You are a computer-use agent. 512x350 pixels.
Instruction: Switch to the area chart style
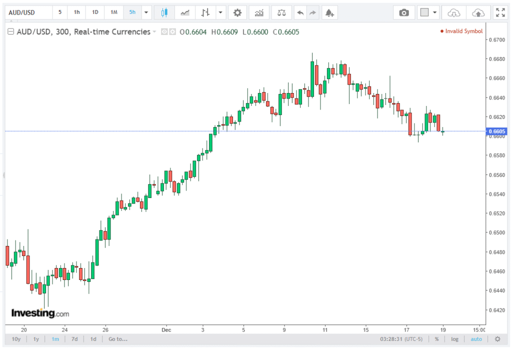point(185,12)
